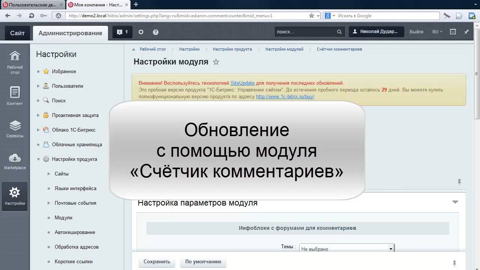
Task: Expand the Облако 1С-Битрикс tree node
Action: point(38,130)
